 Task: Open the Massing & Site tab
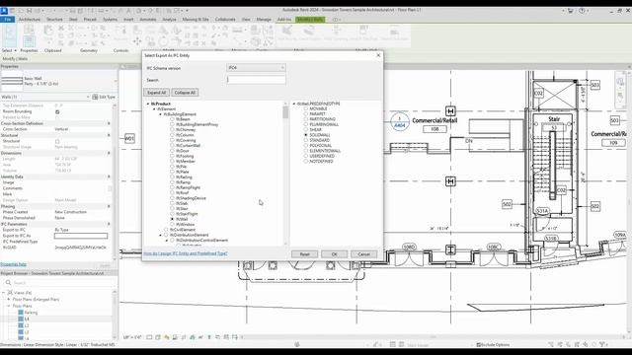click(x=196, y=20)
